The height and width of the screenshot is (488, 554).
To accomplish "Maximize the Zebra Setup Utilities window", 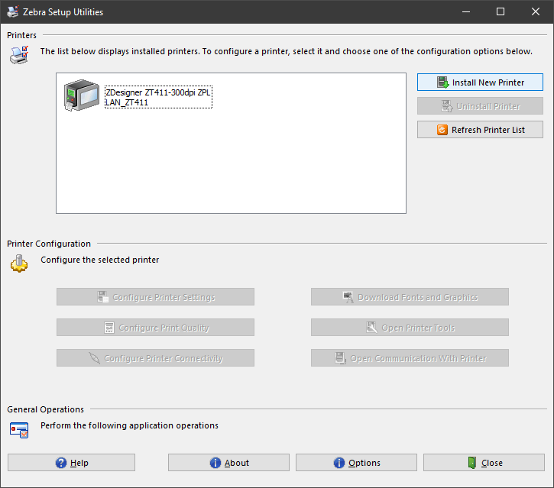I will click(x=501, y=11).
